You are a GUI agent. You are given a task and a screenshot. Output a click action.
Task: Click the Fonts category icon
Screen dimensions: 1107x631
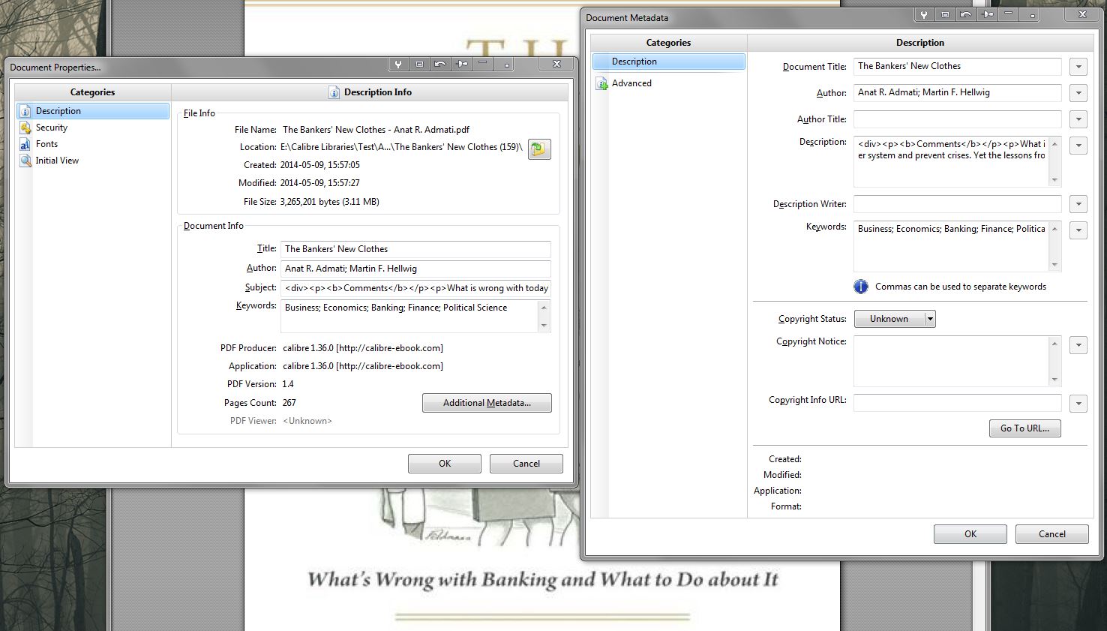click(x=25, y=144)
